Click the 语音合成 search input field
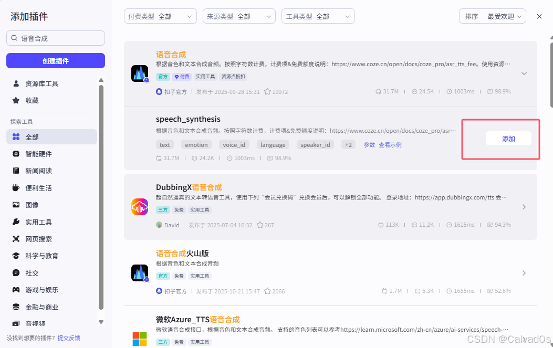The height and width of the screenshot is (348, 553). click(55, 38)
